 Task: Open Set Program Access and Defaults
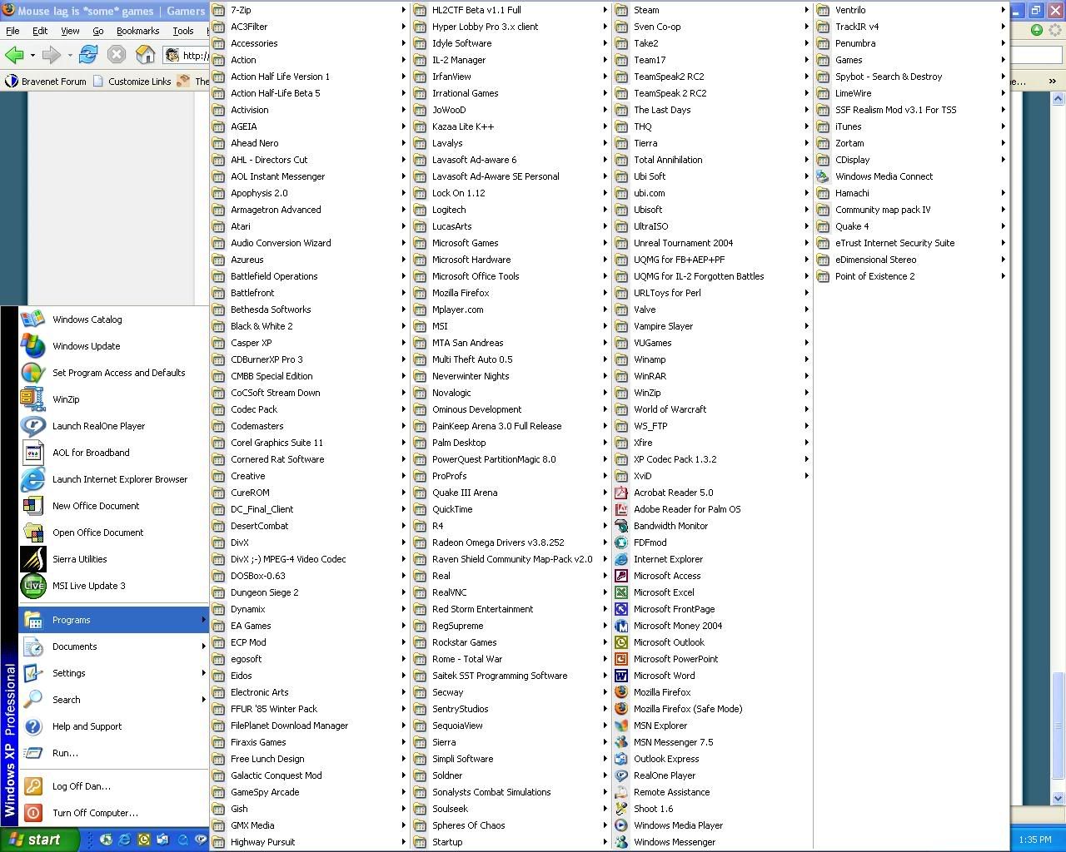coord(113,373)
